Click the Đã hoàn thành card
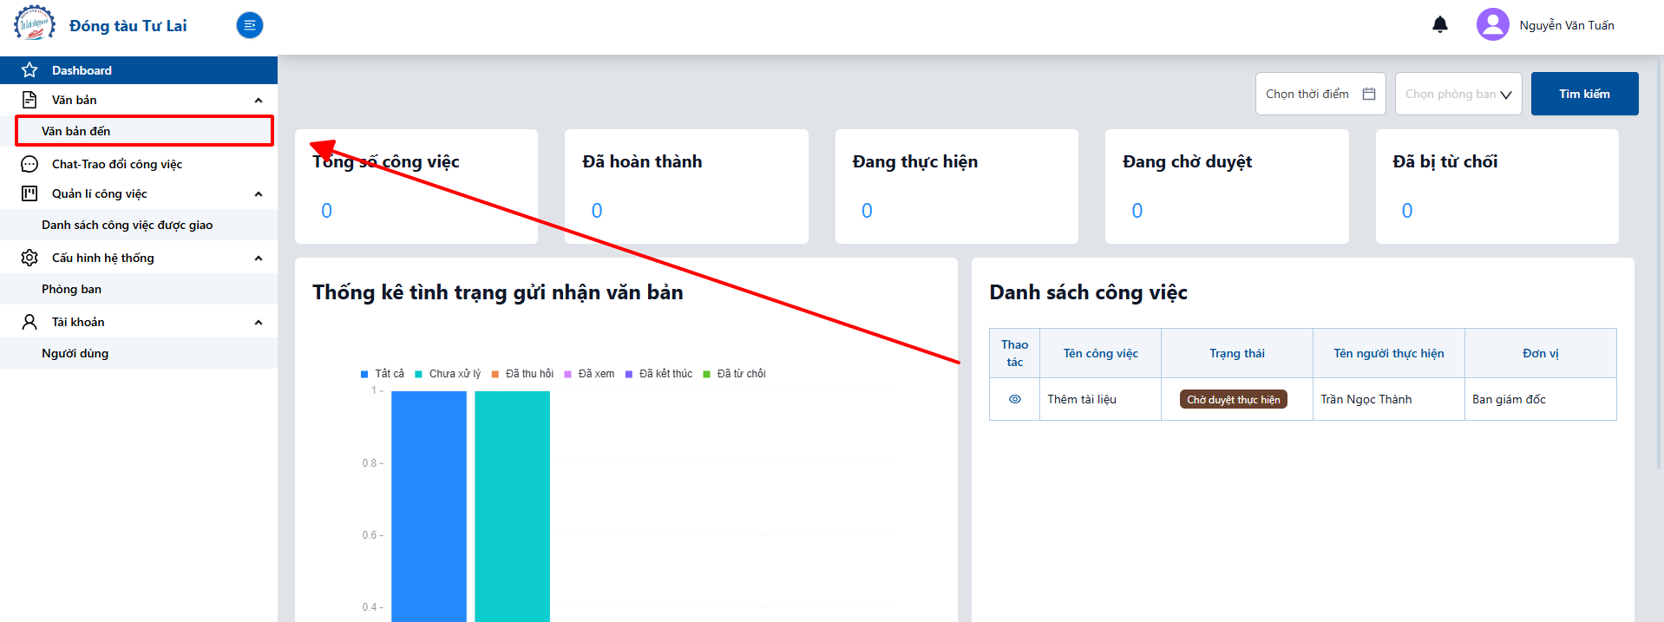Image resolution: width=1664 pixels, height=622 pixels. point(686,187)
